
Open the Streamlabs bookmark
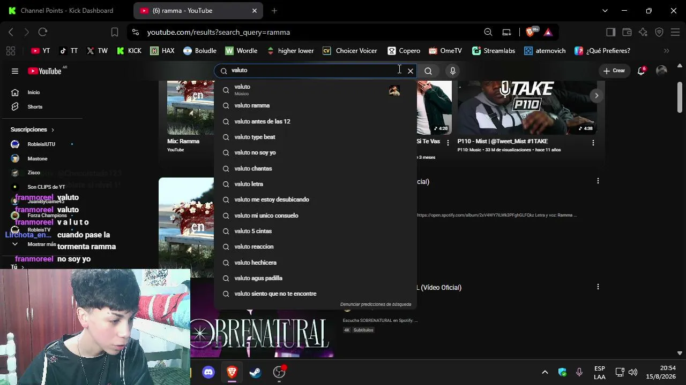click(x=494, y=51)
